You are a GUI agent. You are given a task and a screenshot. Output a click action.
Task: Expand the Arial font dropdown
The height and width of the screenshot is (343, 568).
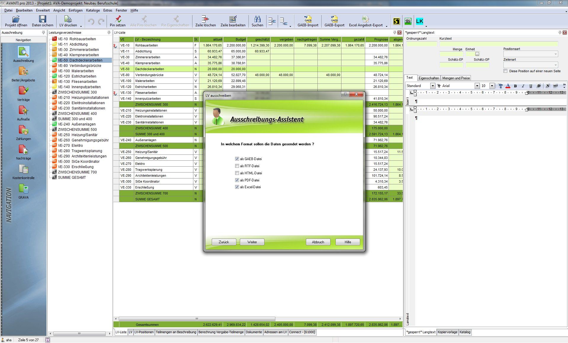click(x=477, y=86)
